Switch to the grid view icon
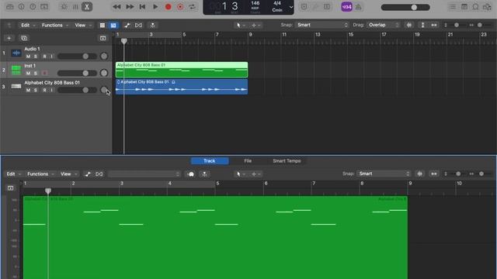This screenshot has width=497, height=279. [102, 25]
